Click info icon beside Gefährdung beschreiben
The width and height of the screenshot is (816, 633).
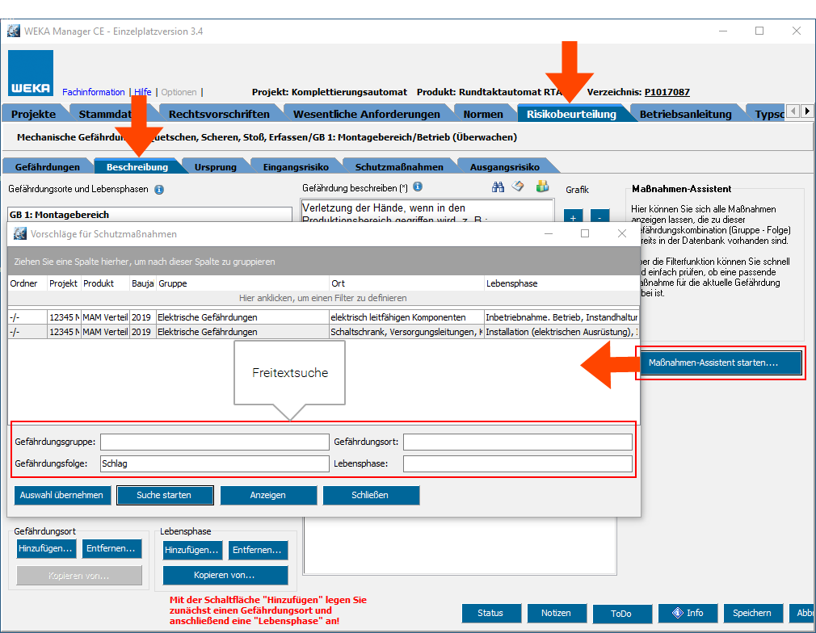(x=418, y=187)
